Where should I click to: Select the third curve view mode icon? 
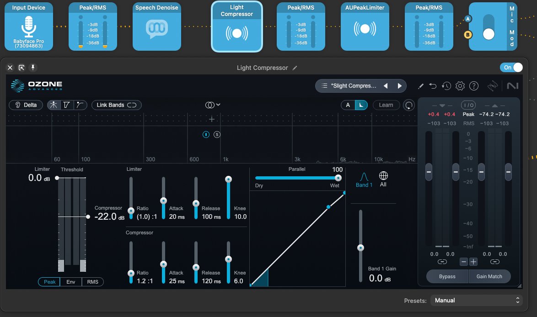[x=80, y=105]
